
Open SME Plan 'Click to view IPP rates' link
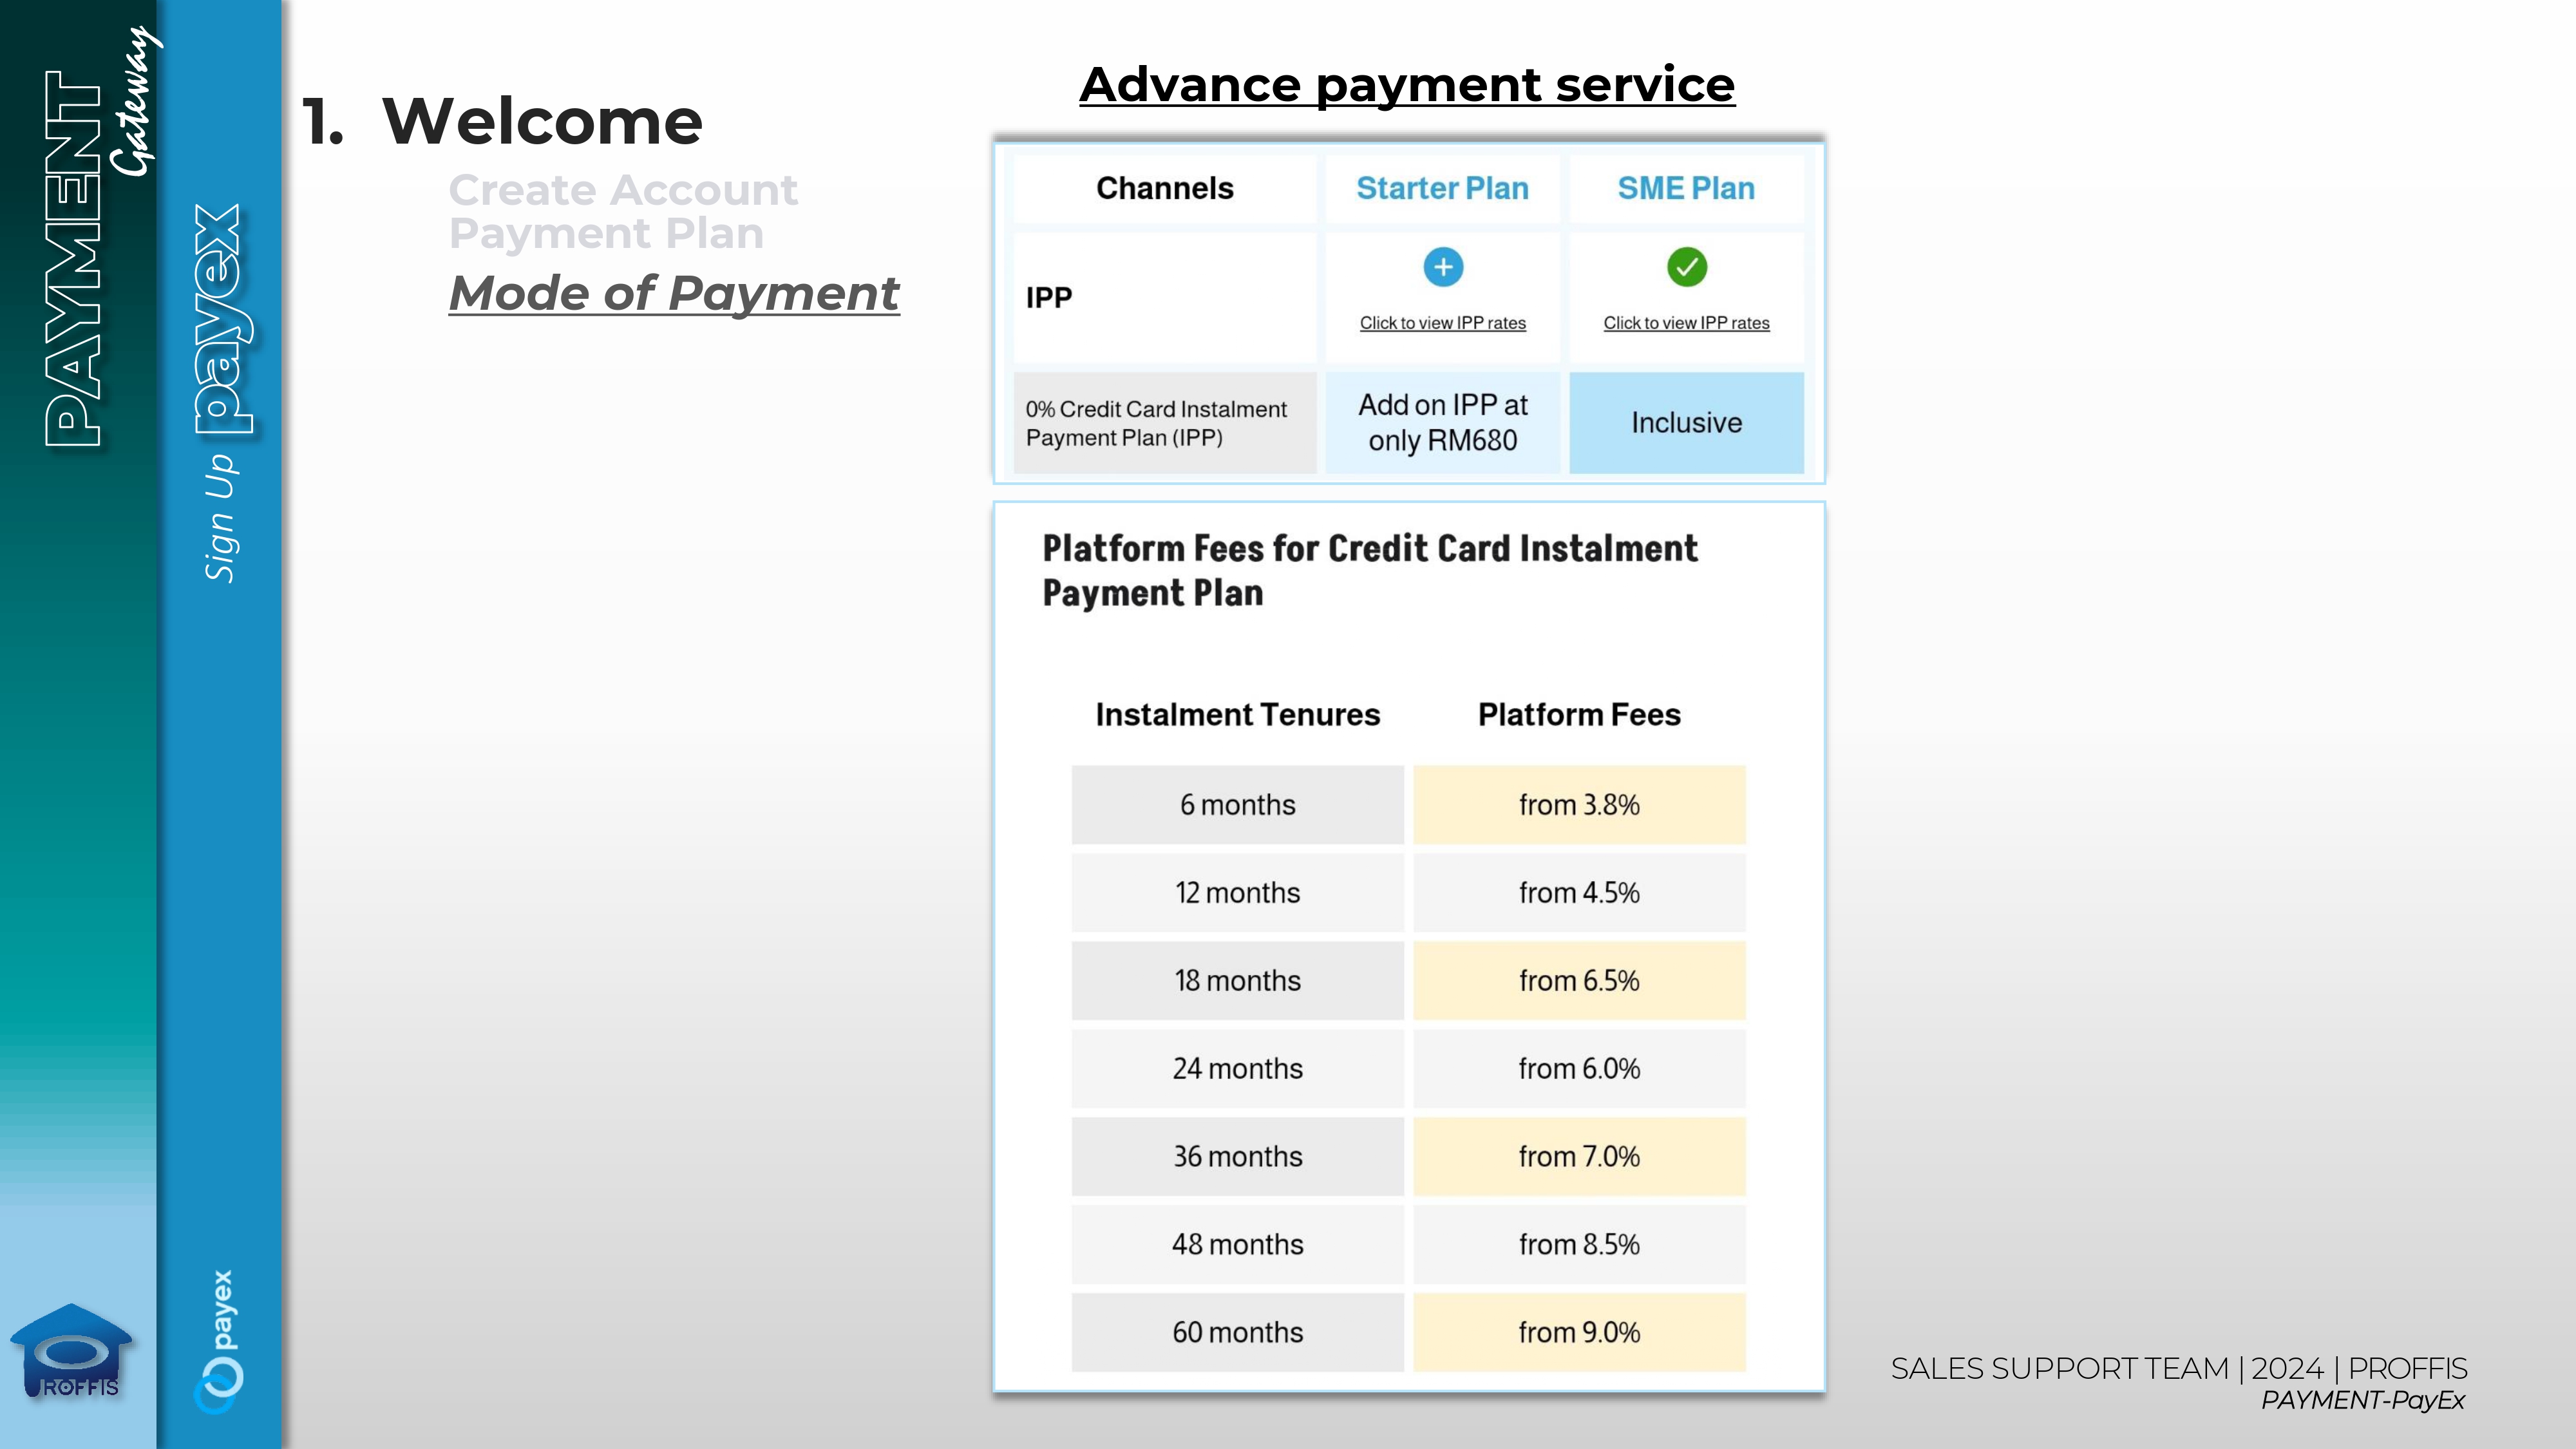1686,323
